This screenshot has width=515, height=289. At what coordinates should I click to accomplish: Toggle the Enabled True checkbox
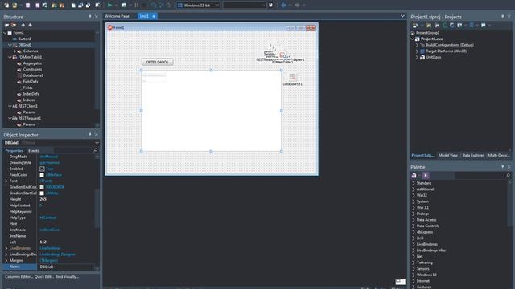(42, 169)
